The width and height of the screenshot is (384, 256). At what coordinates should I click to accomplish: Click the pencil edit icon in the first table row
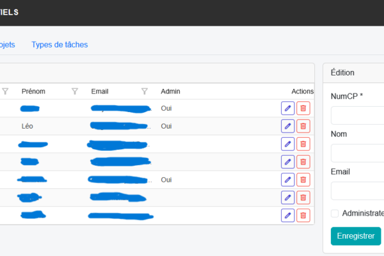pyautogui.click(x=287, y=108)
